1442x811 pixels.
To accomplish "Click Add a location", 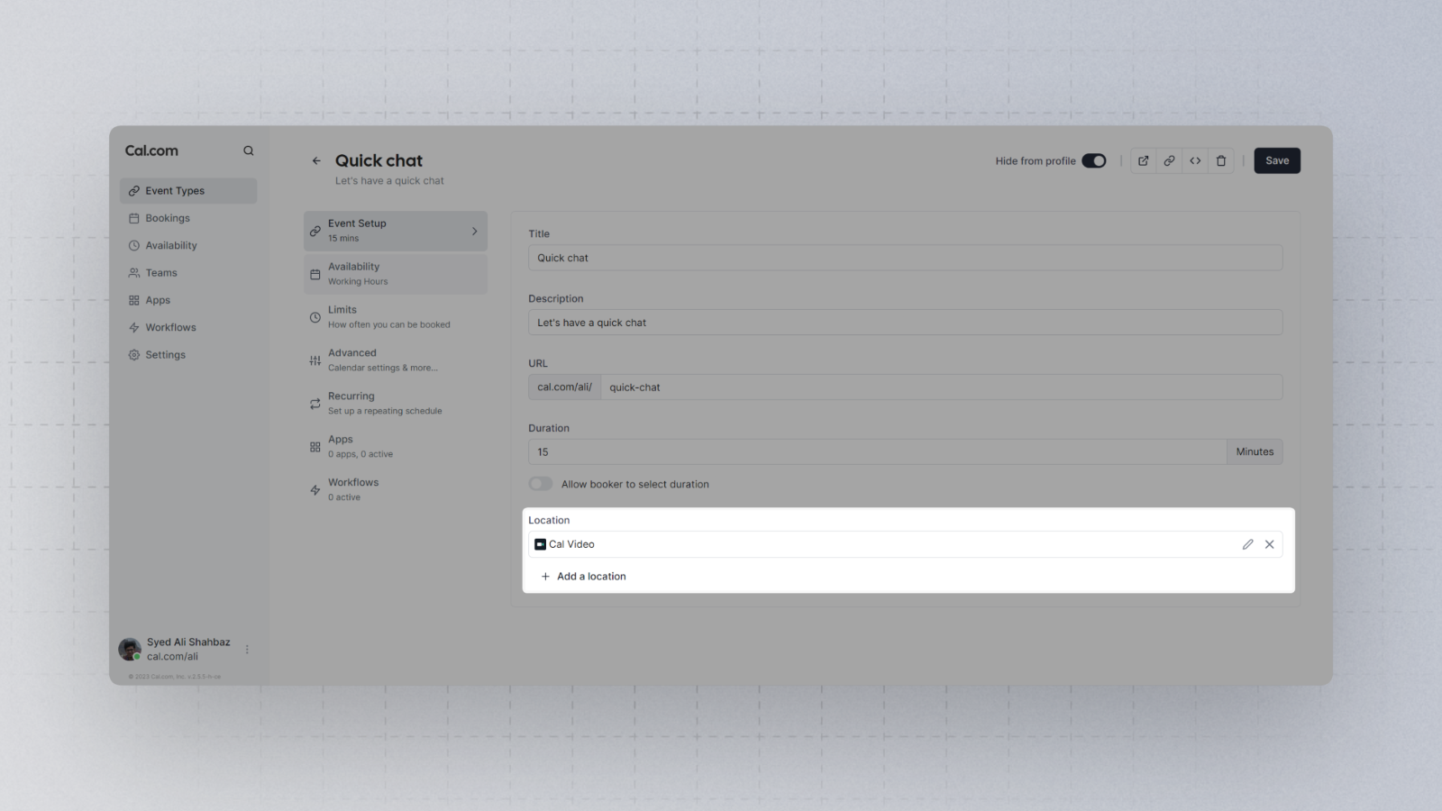I will click(x=583, y=577).
